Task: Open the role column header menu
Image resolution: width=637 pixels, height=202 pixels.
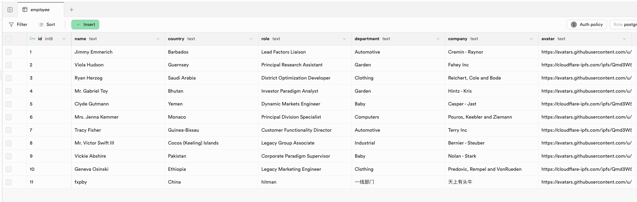Action: (x=344, y=39)
